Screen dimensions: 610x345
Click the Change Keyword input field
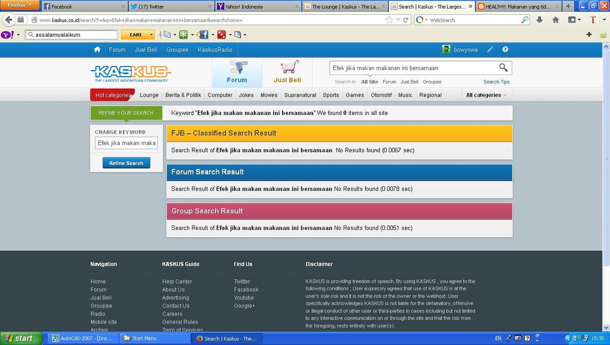pyautogui.click(x=126, y=143)
